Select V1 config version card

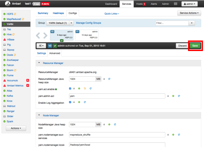[87, 35]
